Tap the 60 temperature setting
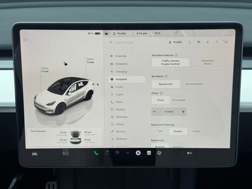252x189 pixels. click(66, 153)
